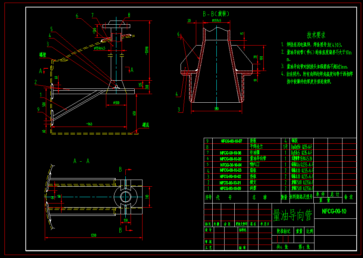Click the 单件 column header
This screenshot has width=363, height=258.
click(x=320, y=195)
